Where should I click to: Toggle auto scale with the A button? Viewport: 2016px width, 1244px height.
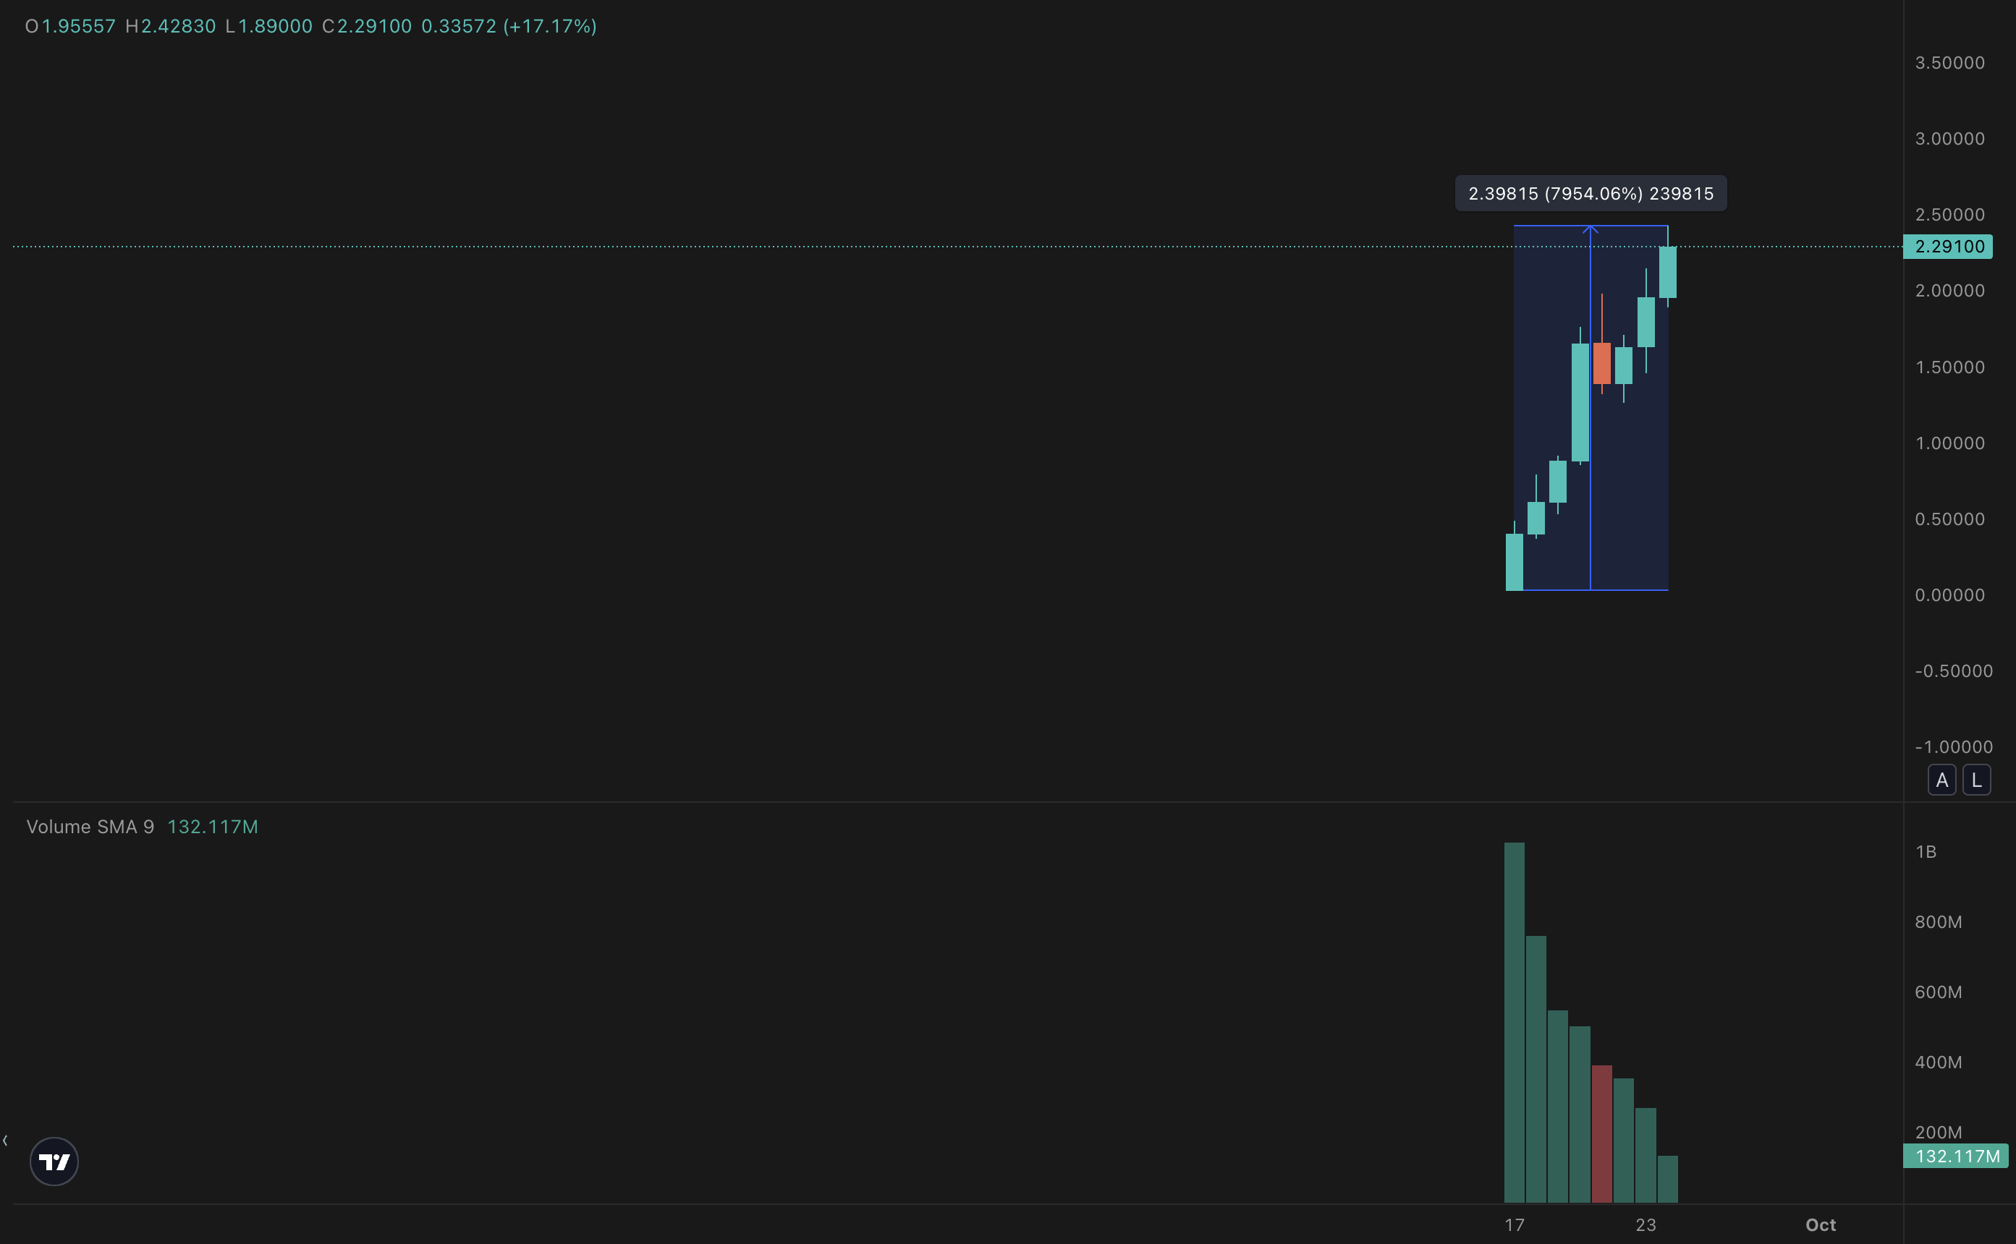[1943, 779]
